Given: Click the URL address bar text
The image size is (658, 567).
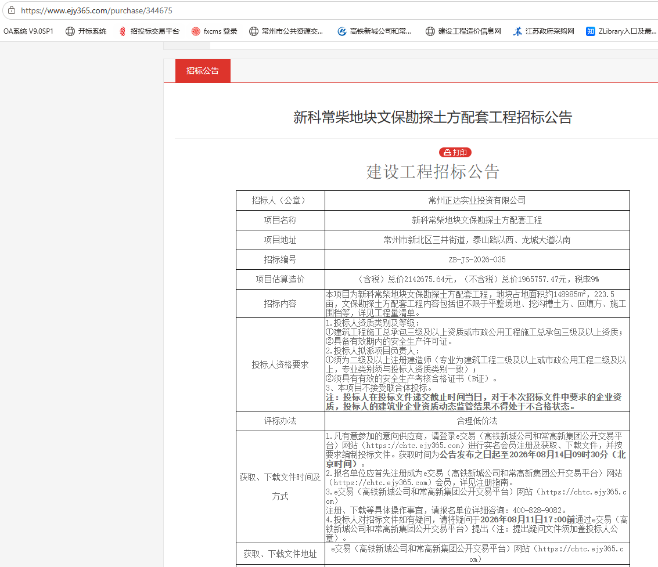Looking at the screenshot, I should pyautogui.click(x=96, y=10).
